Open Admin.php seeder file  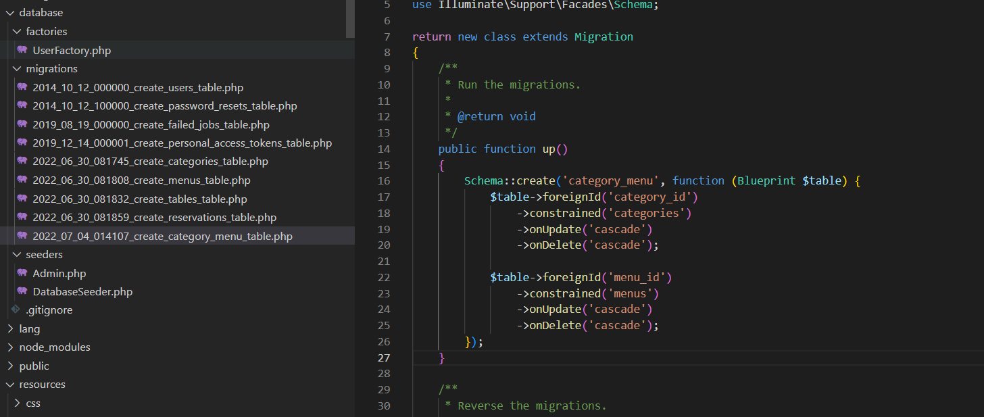click(x=59, y=273)
